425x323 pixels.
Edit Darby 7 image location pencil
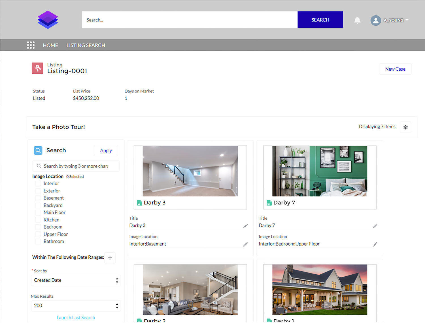pos(375,244)
